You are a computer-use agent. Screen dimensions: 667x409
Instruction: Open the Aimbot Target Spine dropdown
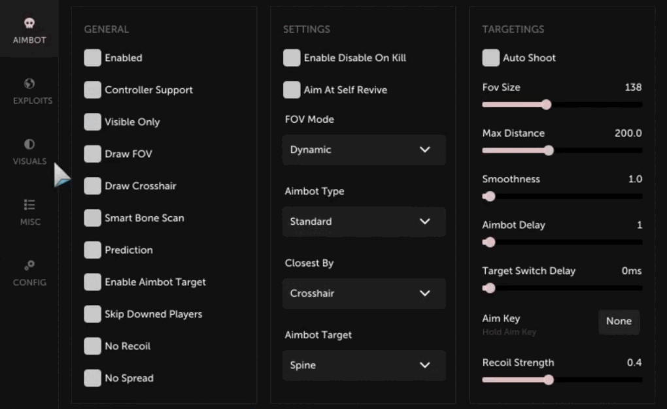click(364, 365)
